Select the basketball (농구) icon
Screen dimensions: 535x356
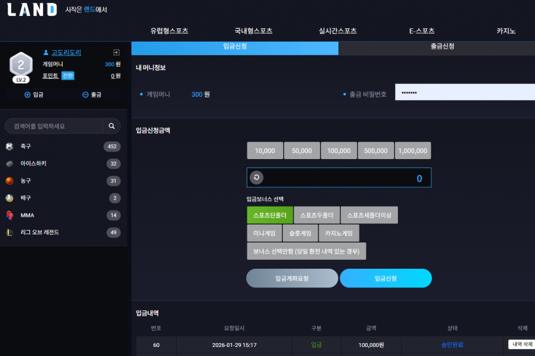point(10,181)
